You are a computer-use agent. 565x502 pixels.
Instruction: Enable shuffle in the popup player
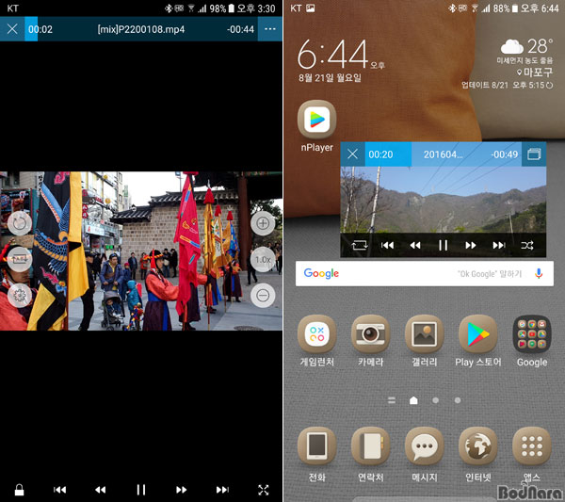pyautogui.click(x=527, y=245)
